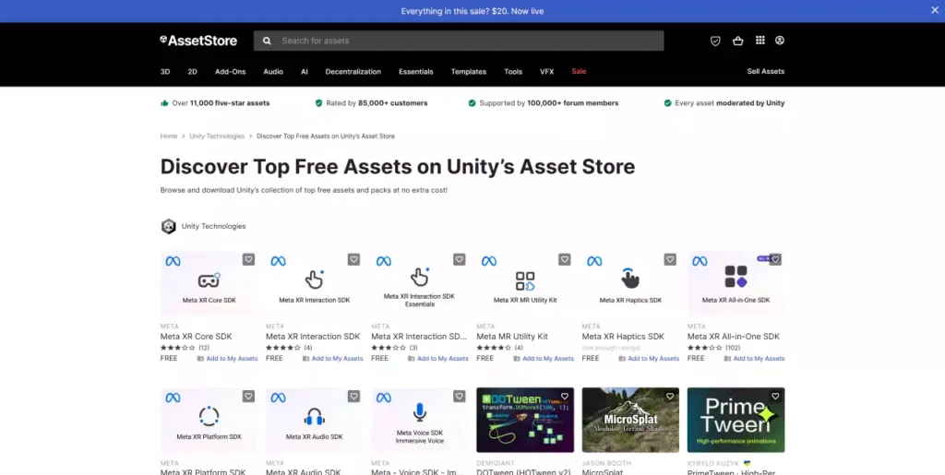The height and width of the screenshot is (475, 945).
Task: Click the Meta XR Interaction SDK thumbnail
Action: [314, 283]
